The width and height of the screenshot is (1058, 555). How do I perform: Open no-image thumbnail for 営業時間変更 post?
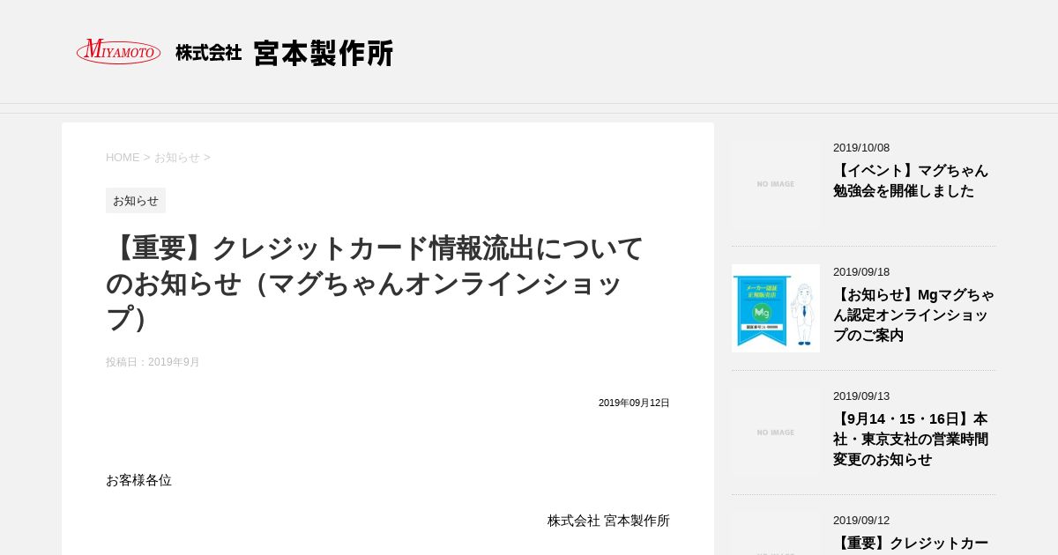tap(776, 433)
